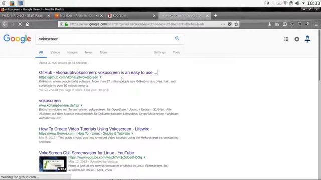Save page to Pocket icon
The image size is (321, 180).
coord(230,24)
